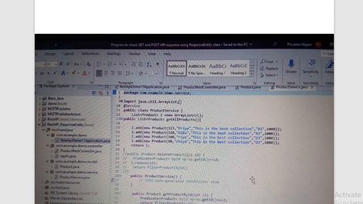Toggle superscript formatting
This screenshot has width=363, height=204.
click(x=56, y=73)
